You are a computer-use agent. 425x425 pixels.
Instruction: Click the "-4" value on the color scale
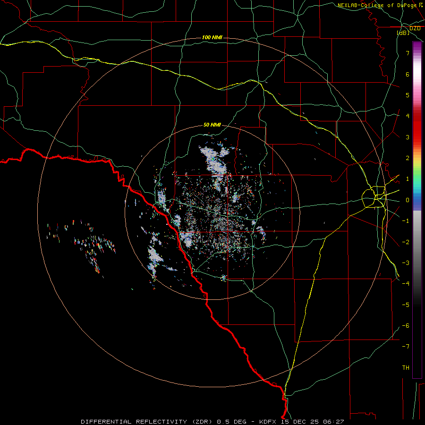[x=406, y=284]
